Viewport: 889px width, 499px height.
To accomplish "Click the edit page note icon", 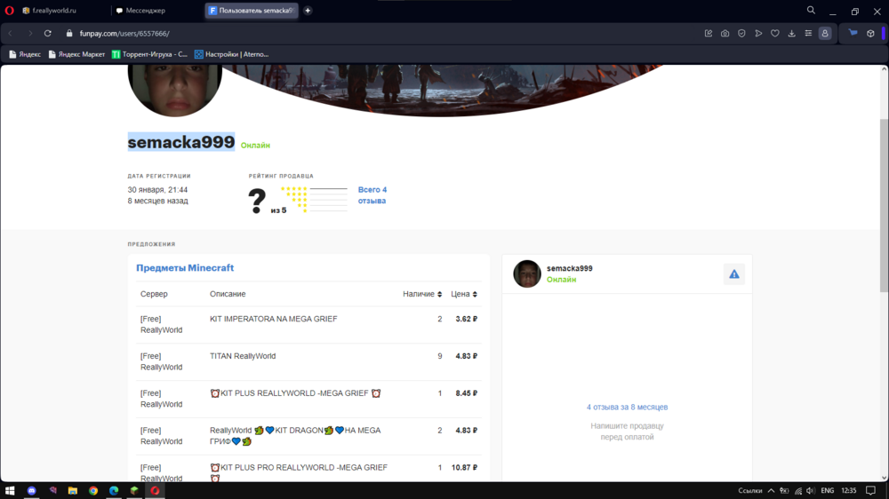I will (709, 34).
